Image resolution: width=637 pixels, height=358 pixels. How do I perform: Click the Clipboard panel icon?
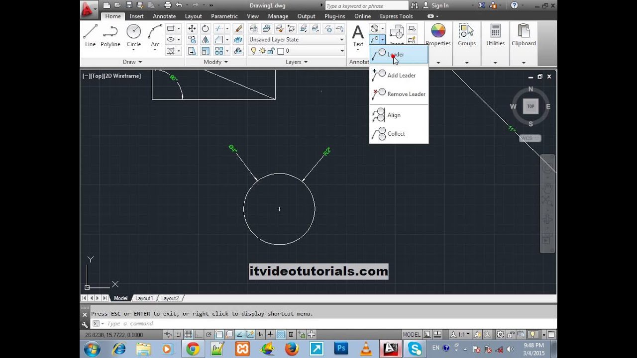tap(524, 31)
